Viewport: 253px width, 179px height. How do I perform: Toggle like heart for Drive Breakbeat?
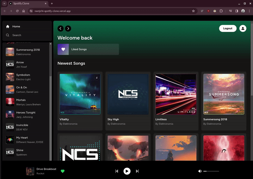pyautogui.click(x=63, y=171)
